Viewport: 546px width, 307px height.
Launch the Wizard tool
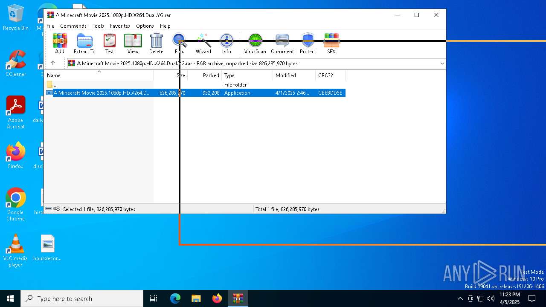click(x=203, y=43)
